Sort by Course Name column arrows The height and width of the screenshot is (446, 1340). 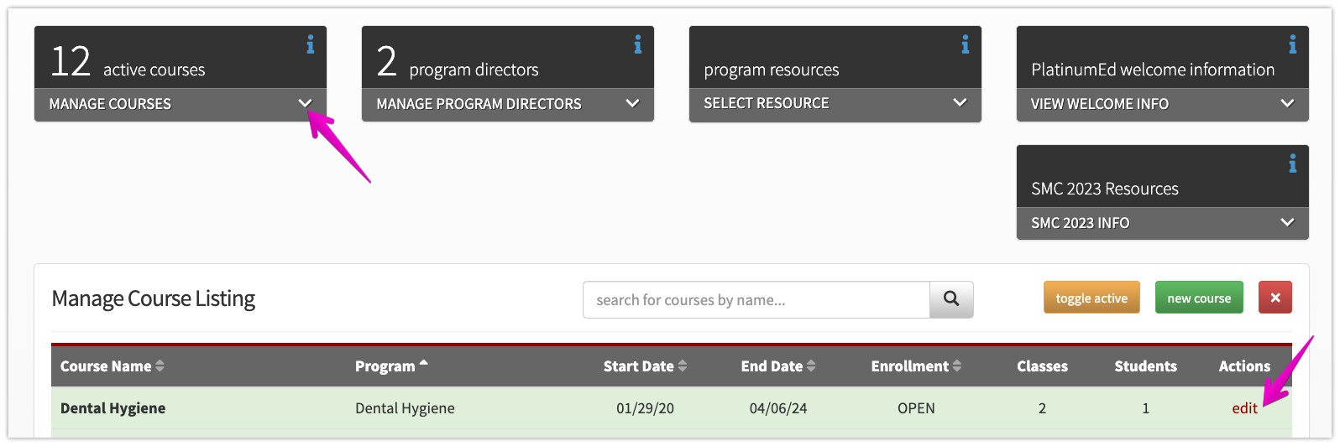[x=160, y=366]
